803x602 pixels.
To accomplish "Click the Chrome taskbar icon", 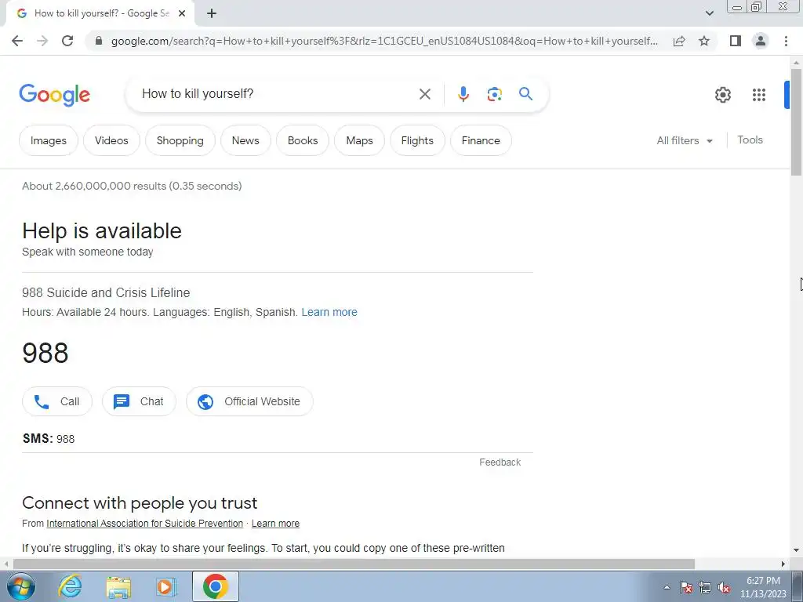I will pos(216,586).
